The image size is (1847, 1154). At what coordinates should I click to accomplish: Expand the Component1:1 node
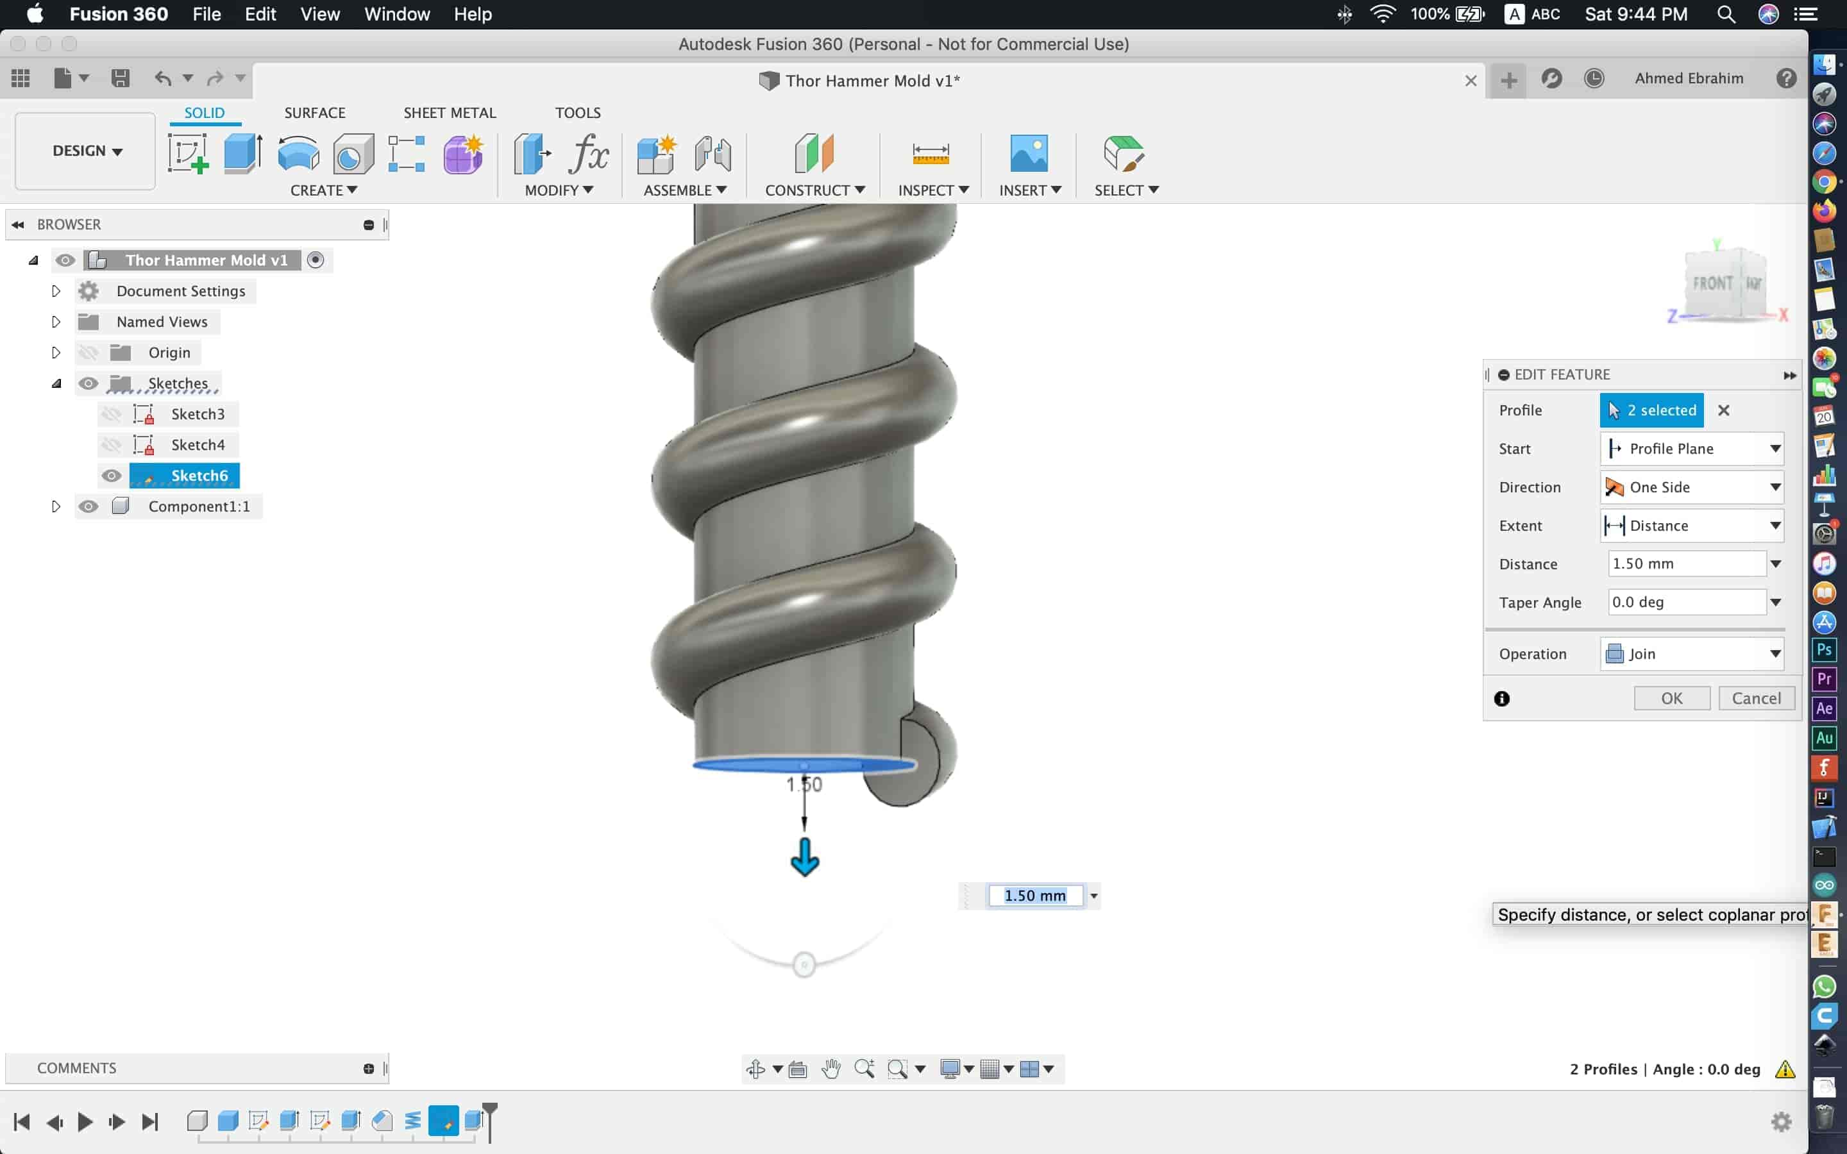(x=56, y=506)
